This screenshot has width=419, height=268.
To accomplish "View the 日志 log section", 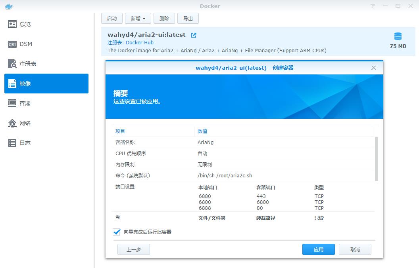I will pyautogui.click(x=46, y=143).
